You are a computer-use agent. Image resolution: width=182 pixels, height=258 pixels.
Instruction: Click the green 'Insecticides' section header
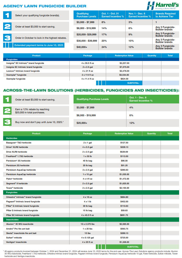click(91, 220)
